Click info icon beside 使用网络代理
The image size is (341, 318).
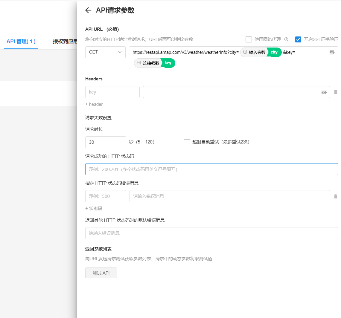pos(286,39)
